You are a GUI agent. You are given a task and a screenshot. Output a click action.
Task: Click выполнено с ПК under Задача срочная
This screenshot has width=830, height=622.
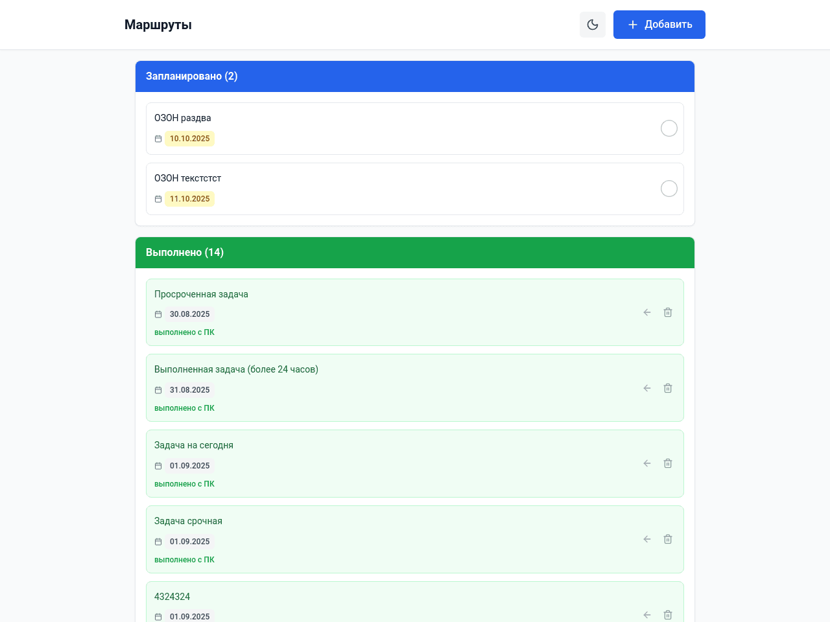184,560
